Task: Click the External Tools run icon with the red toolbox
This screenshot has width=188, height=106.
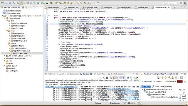Action: point(51,3)
